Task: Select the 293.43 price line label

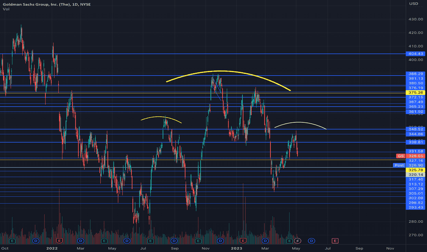Action: (x=416, y=207)
